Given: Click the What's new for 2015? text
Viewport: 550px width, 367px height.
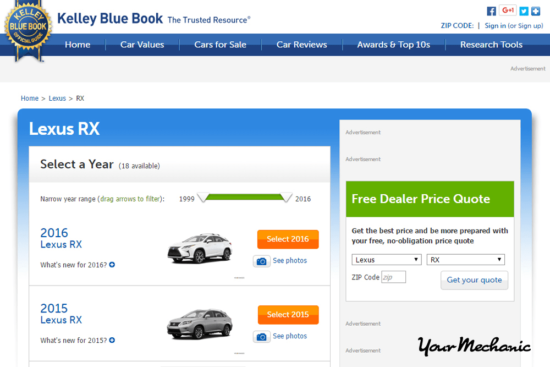Looking at the screenshot, I should click(74, 341).
